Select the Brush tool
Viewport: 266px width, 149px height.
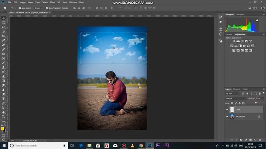[3, 63]
